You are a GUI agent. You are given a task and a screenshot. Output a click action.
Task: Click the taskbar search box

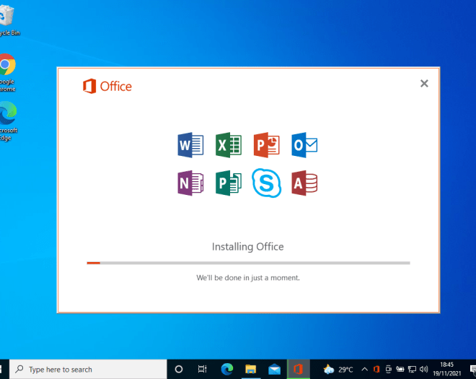point(88,370)
